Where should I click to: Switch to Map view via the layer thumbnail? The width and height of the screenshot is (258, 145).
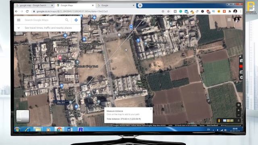[23, 116]
